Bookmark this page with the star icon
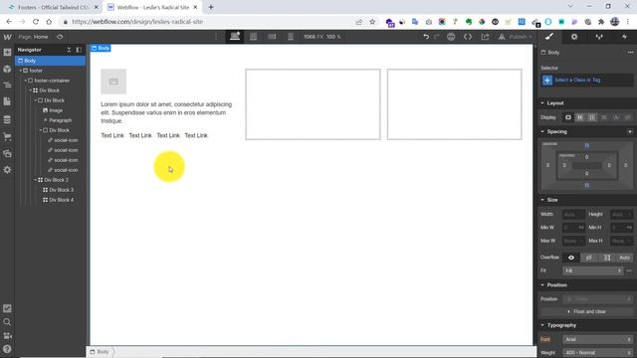This screenshot has height=358, width=637. 372,22
